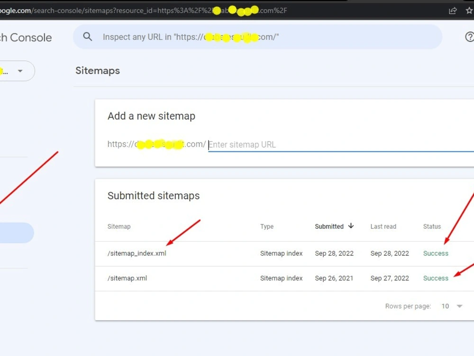Click the Submitted sitemaps heading
The width and height of the screenshot is (474, 356).
point(154,196)
